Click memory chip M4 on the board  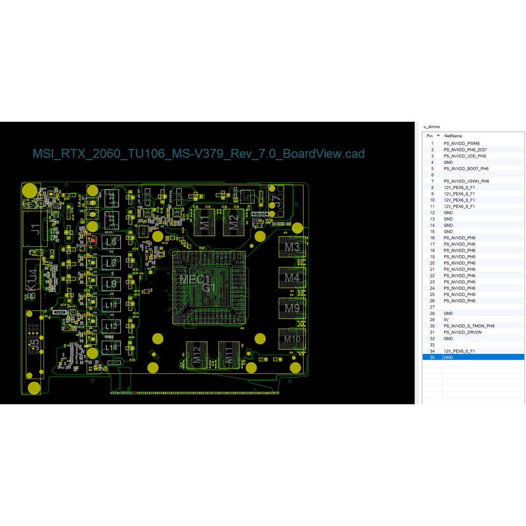pyautogui.click(x=291, y=277)
